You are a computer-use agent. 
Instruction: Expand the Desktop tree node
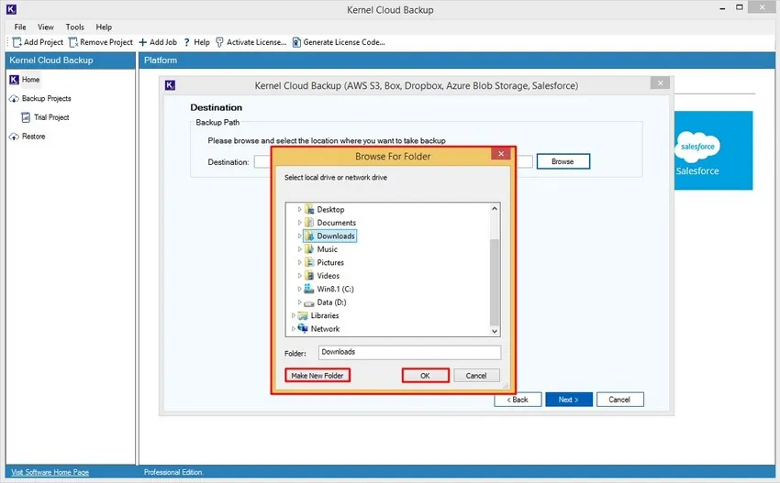299,209
